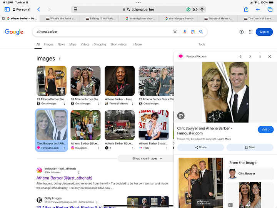Open Safari tab overview icon
This screenshot has width=277, height=208.
[270, 9]
